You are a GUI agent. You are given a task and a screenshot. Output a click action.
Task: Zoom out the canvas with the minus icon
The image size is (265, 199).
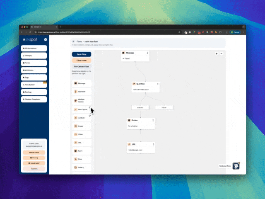pyautogui.click(x=222, y=53)
